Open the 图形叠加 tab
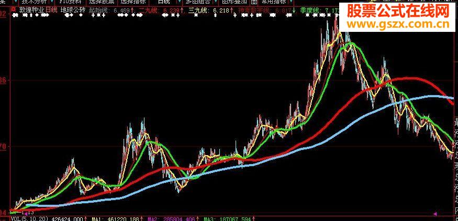The image size is (458, 221). pyautogui.click(x=234, y=2)
